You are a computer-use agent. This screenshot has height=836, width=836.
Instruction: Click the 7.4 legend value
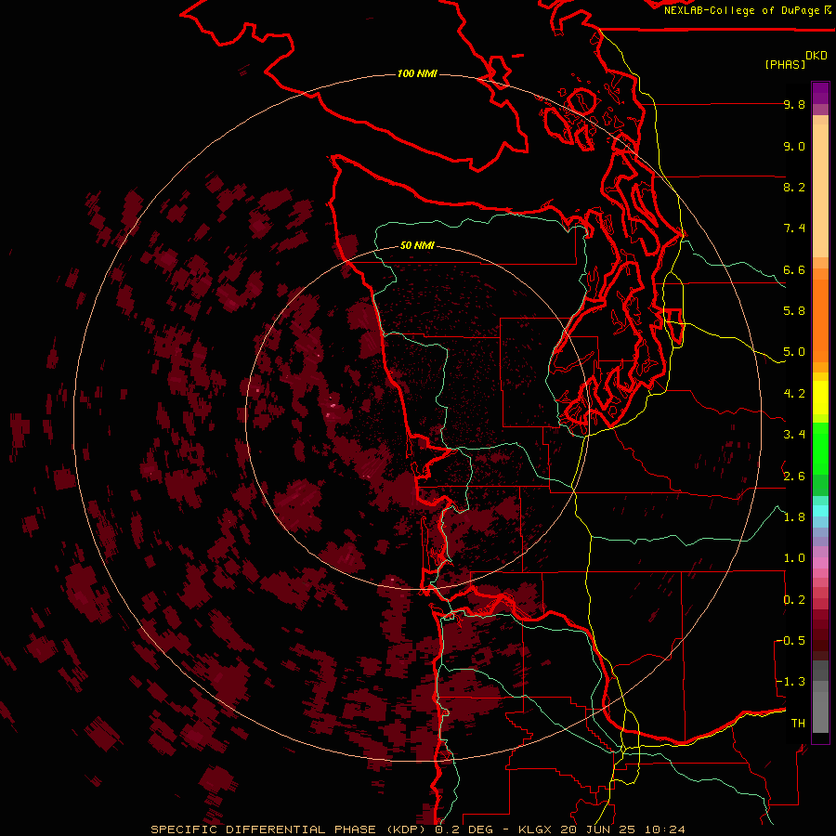pyautogui.click(x=794, y=229)
